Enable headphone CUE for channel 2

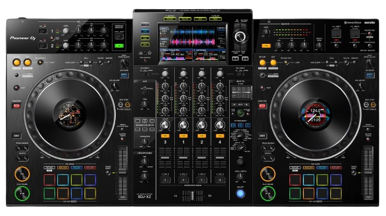point(201,136)
